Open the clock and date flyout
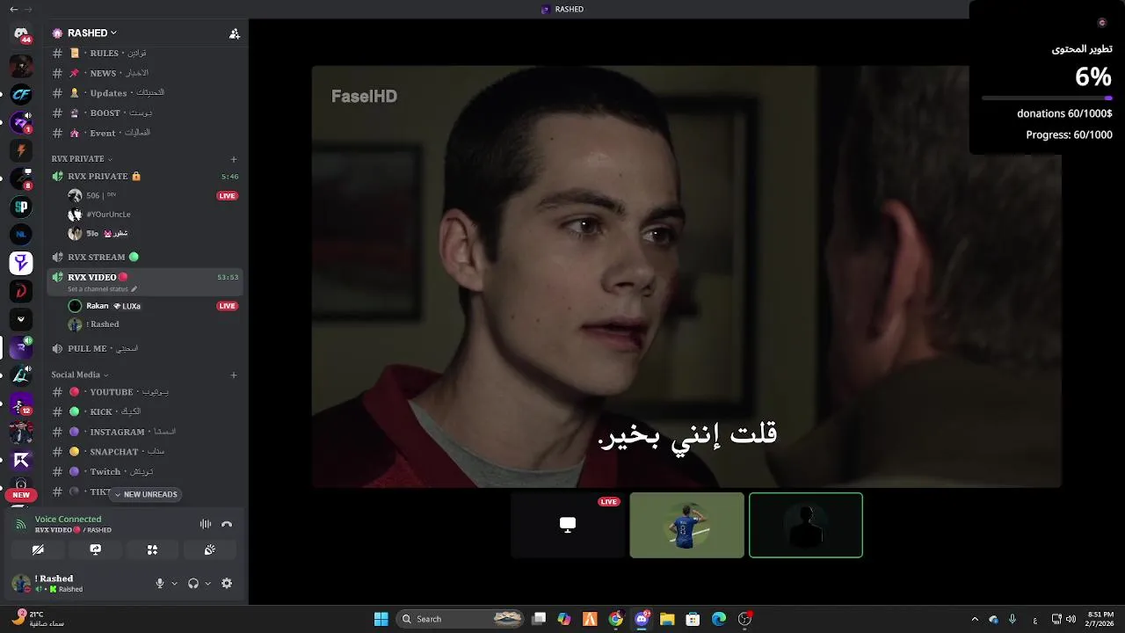 [x=1100, y=619]
